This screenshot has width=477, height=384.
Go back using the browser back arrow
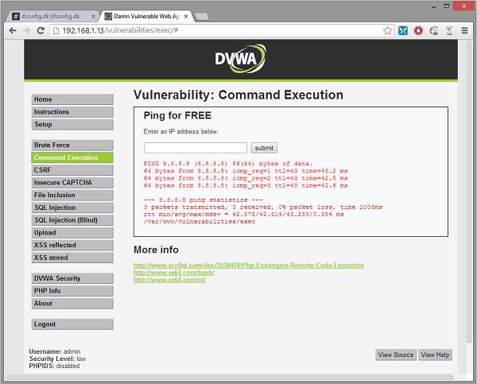point(13,30)
